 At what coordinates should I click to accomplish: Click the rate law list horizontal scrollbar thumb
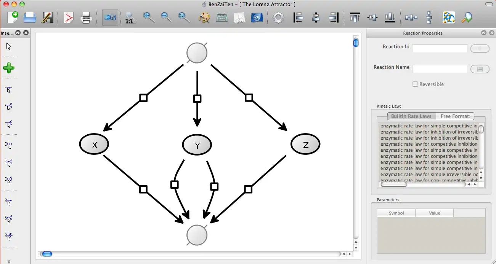394,184
